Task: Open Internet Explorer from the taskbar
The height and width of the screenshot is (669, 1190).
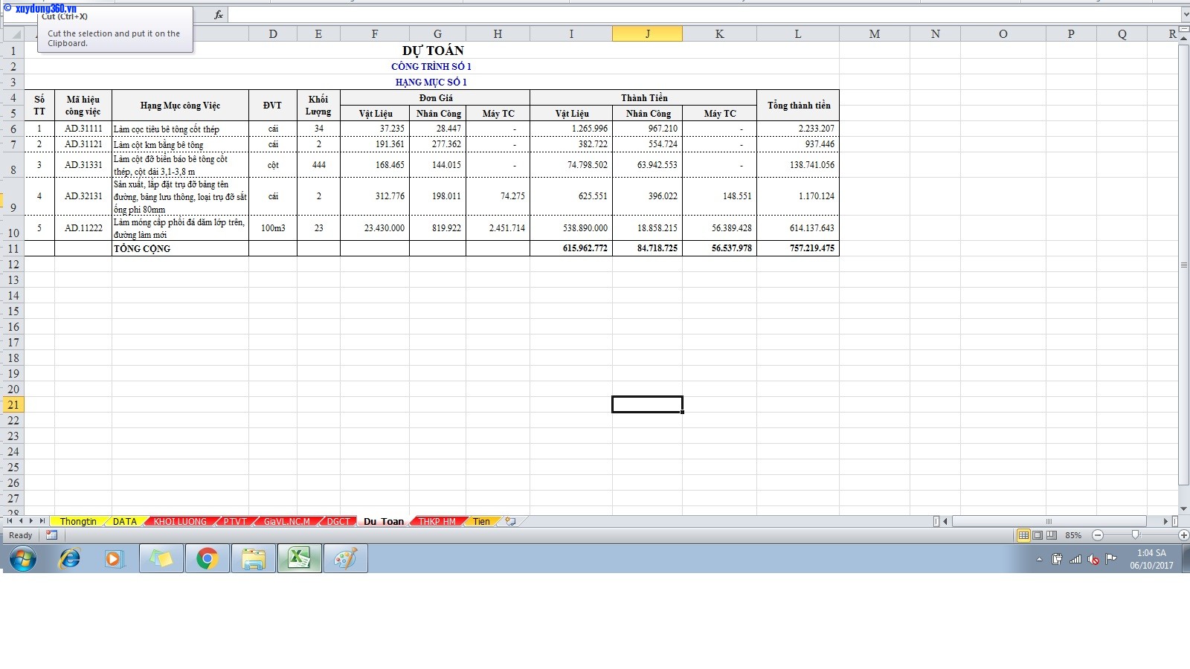Action: 70,559
